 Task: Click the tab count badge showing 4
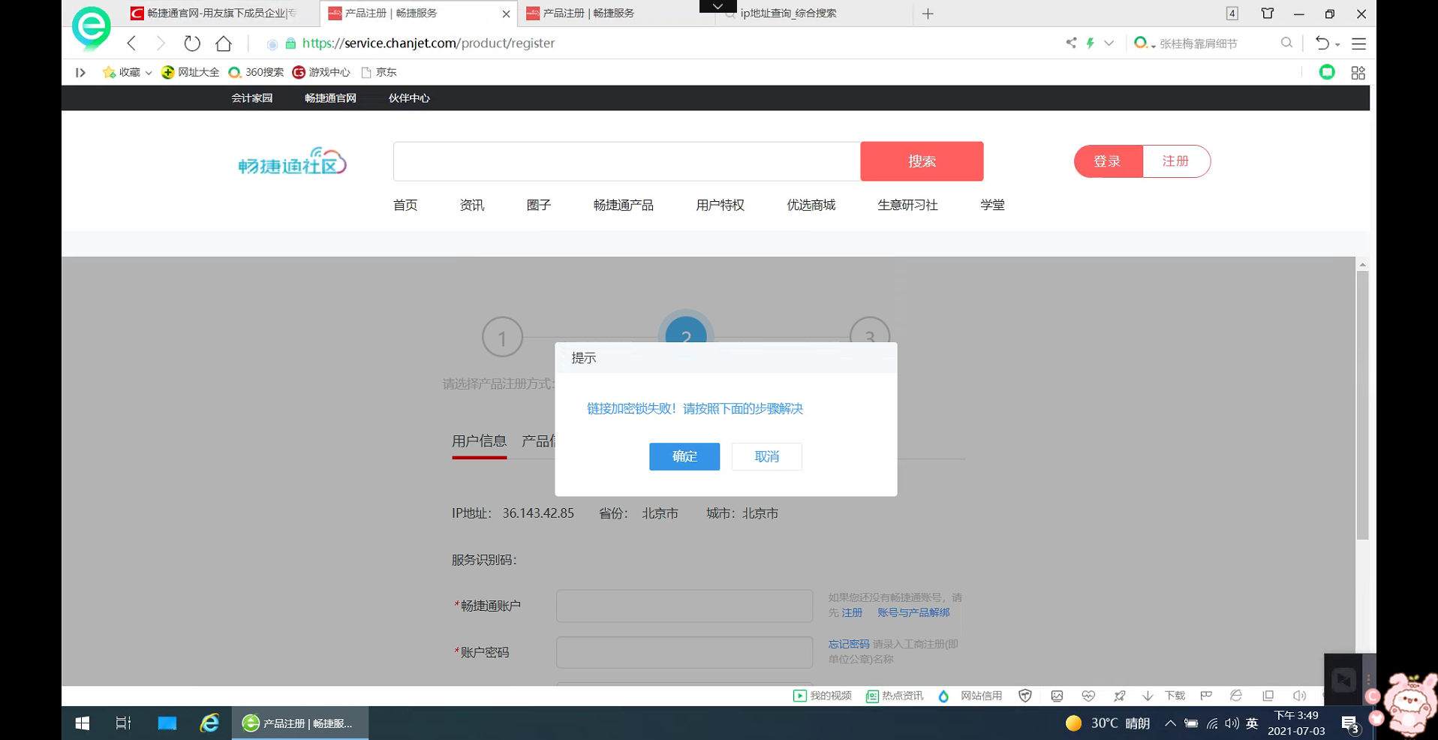coord(1232,13)
